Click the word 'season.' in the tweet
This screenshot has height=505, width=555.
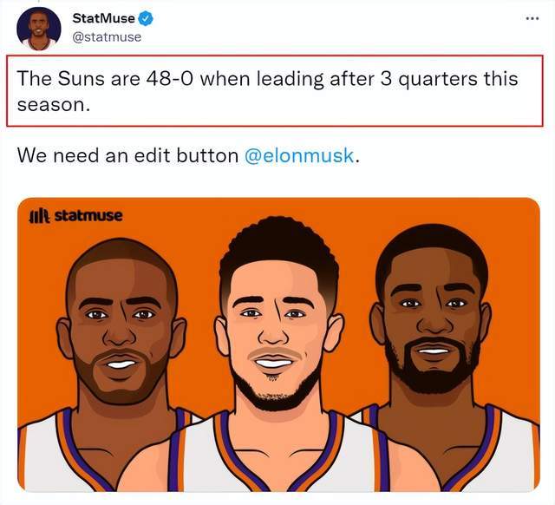(x=53, y=105)
